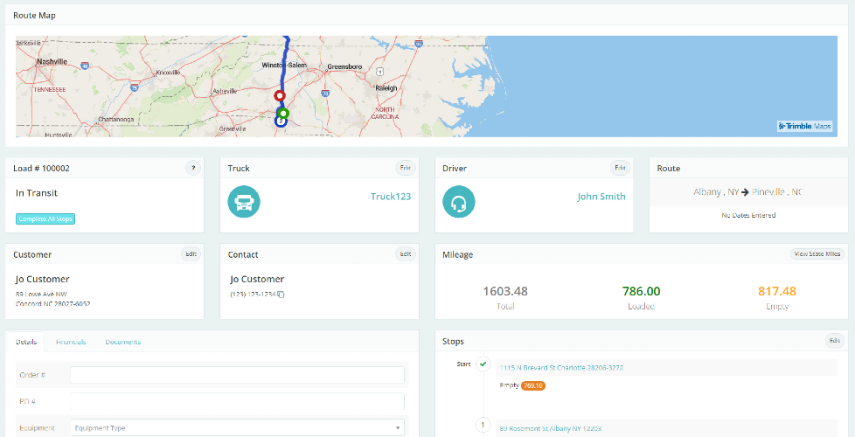Click the 1603.48 total mileage value
Viewport: 855px width, 437px height.
505,292
